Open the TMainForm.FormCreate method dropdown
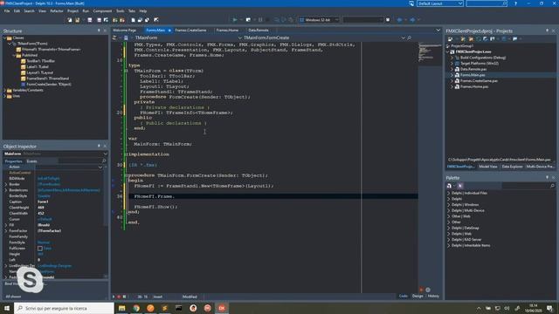This screenshot has height=314, width=559. tap(404, 38)
